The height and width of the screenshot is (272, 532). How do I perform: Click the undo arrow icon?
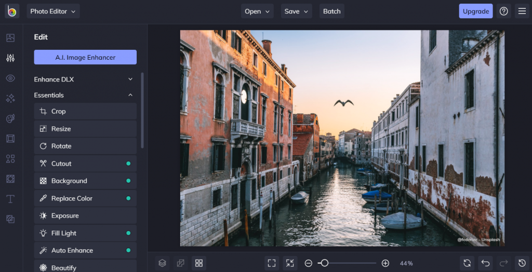(x=486, y=263)
